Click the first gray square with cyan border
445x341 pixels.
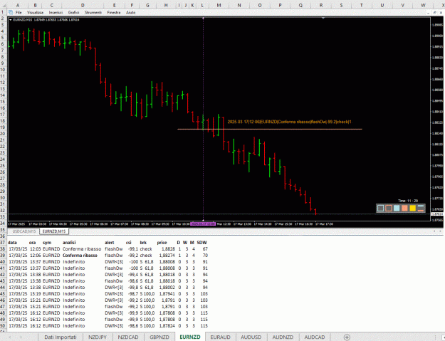tap(381, 209)
